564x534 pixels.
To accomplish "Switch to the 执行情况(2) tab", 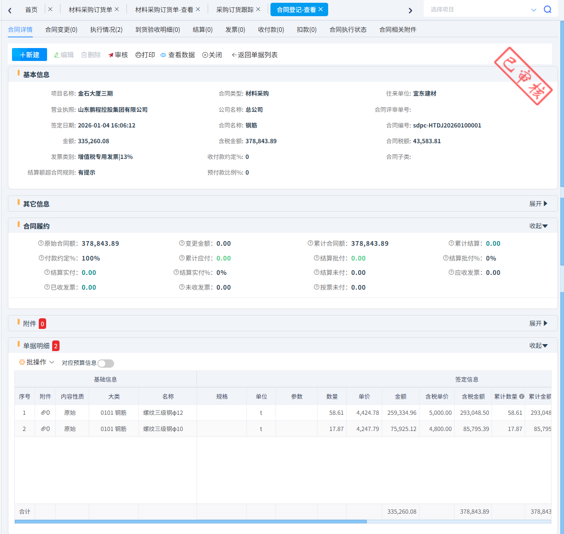I will coord(106,30).
